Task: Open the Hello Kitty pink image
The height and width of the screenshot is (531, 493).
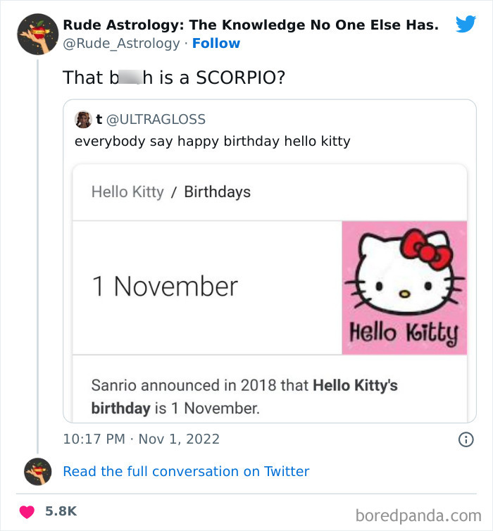Action: click(404, 287)
